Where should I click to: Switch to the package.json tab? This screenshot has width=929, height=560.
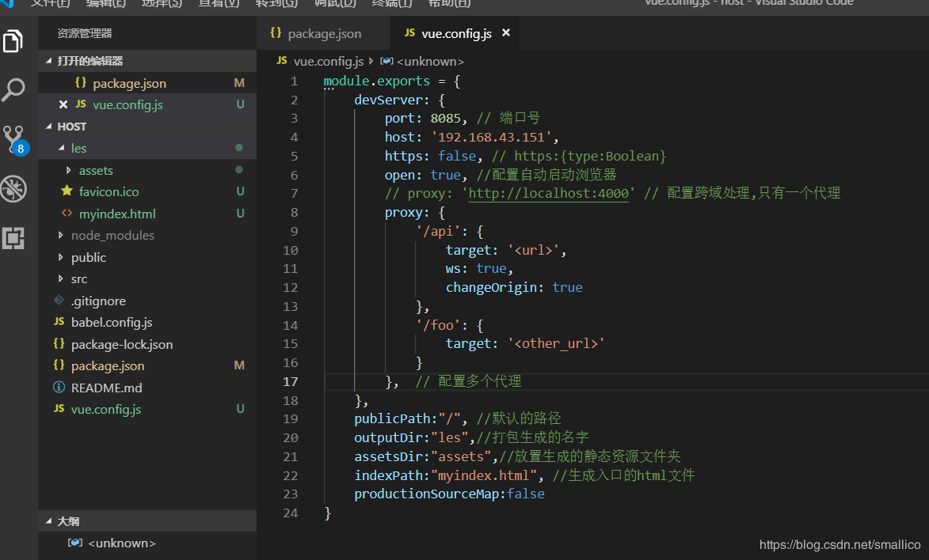[323, 34]
